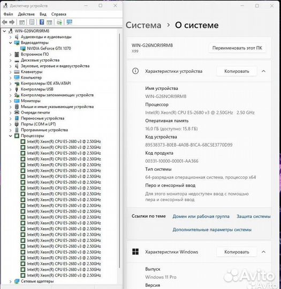
Task: Select the first Intel Xeon E5-2680 v3 processor entry
Action: point(64,141)
